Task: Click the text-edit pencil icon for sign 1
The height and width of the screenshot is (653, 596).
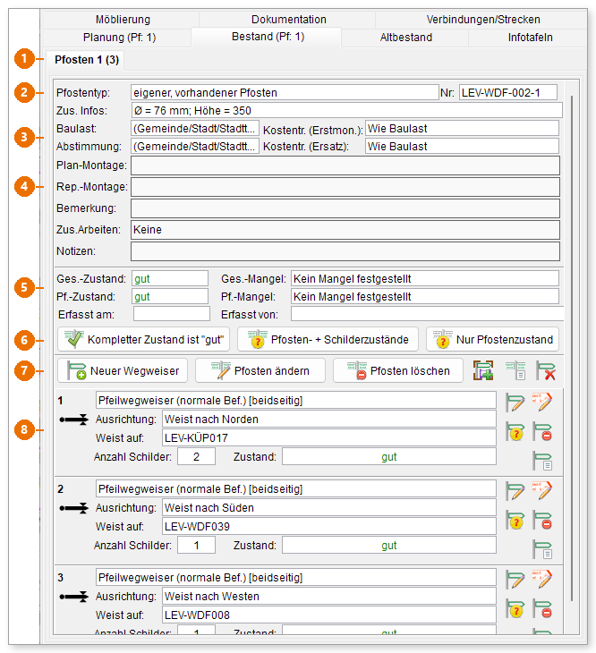Action: (541, 402)
